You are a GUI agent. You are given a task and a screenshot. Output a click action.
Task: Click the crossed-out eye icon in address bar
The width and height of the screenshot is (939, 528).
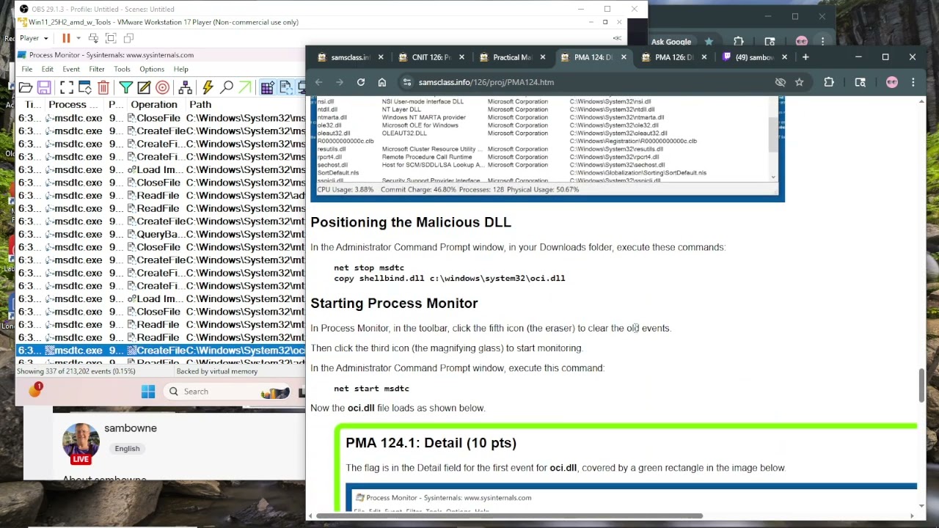(x=781, y=82)
